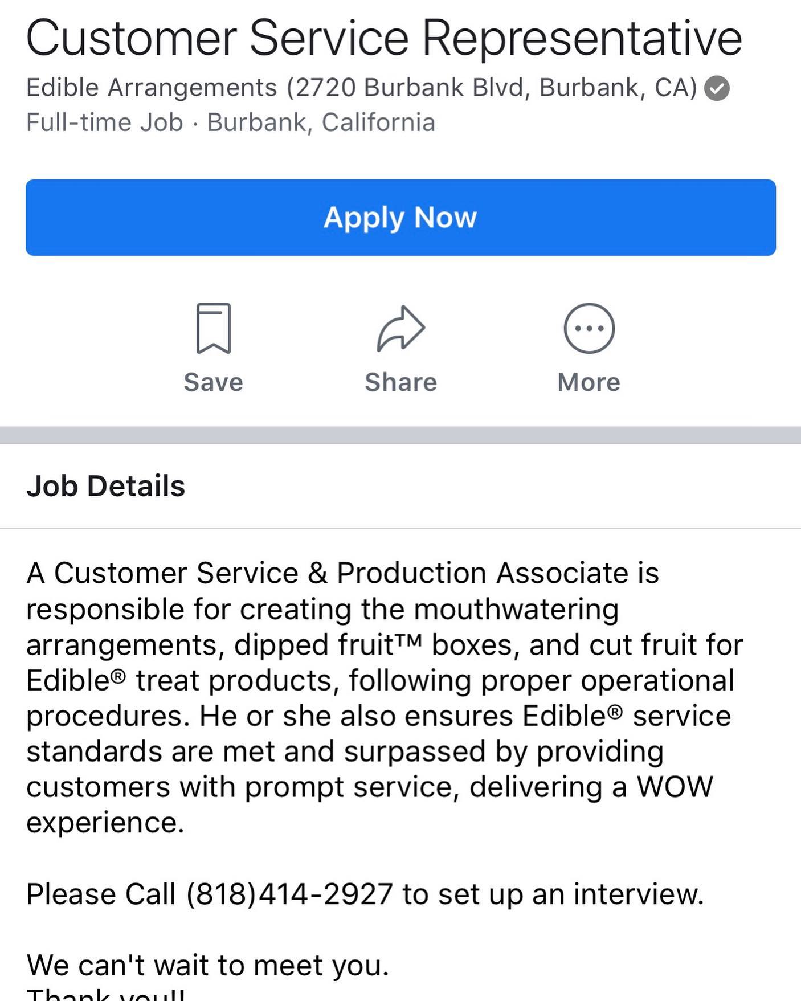
Task: Tap the "Share" text label
Action: 400,382
